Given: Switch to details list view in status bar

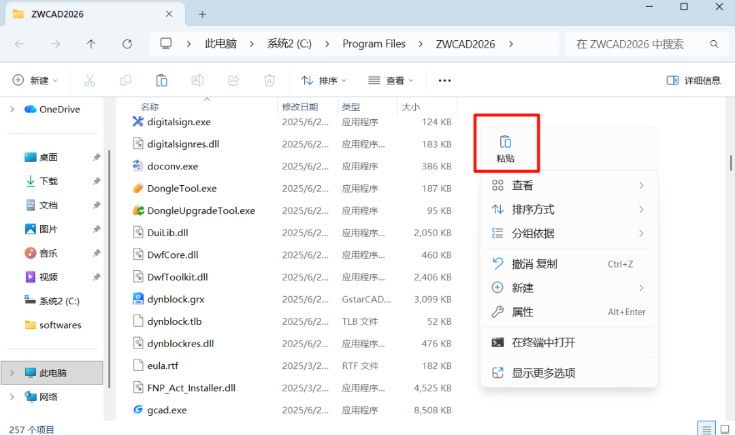Looking at the screenshot, I should click(707, 430).
